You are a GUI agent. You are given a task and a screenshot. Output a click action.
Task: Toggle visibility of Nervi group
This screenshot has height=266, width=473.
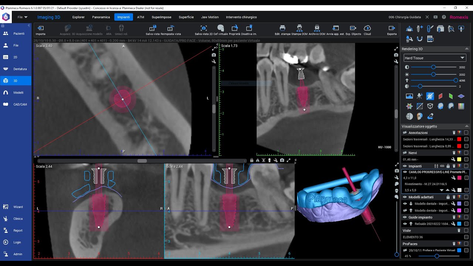coord(405,153)
